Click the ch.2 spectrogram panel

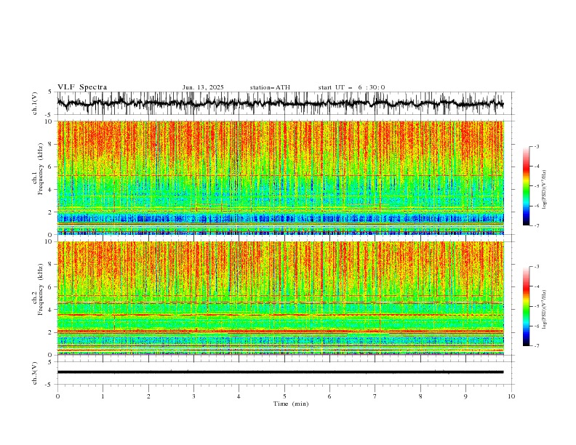[280, 298]
